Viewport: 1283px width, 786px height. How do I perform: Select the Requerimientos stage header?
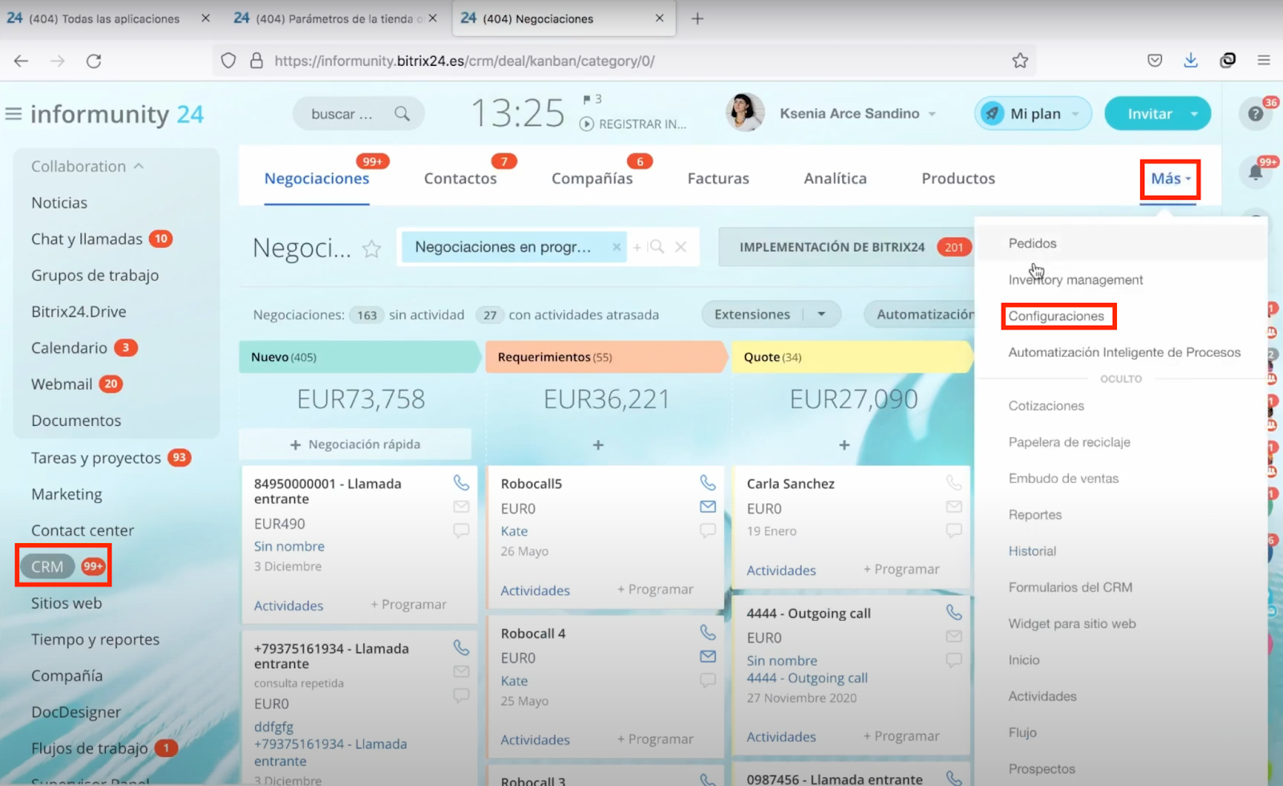(x=605, y=357)
